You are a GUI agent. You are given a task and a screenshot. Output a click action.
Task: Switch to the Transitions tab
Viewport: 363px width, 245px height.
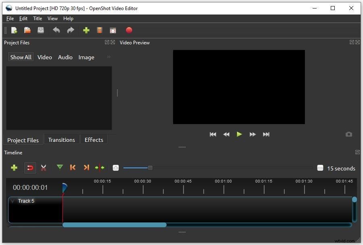[x=61, y=140]
